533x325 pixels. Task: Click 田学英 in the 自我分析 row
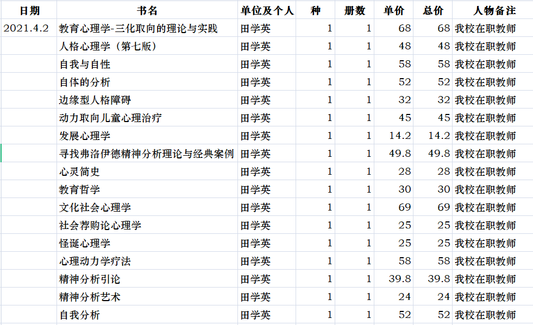click(267, 315)
